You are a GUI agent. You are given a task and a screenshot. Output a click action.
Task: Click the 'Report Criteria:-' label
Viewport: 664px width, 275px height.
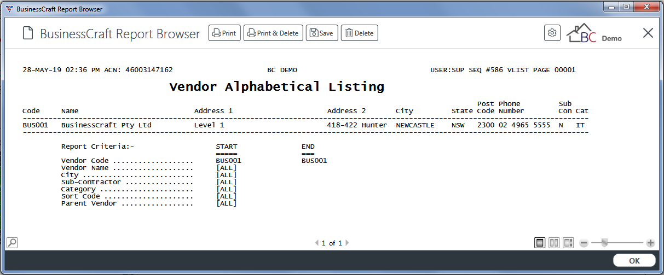tap(97, 147)
